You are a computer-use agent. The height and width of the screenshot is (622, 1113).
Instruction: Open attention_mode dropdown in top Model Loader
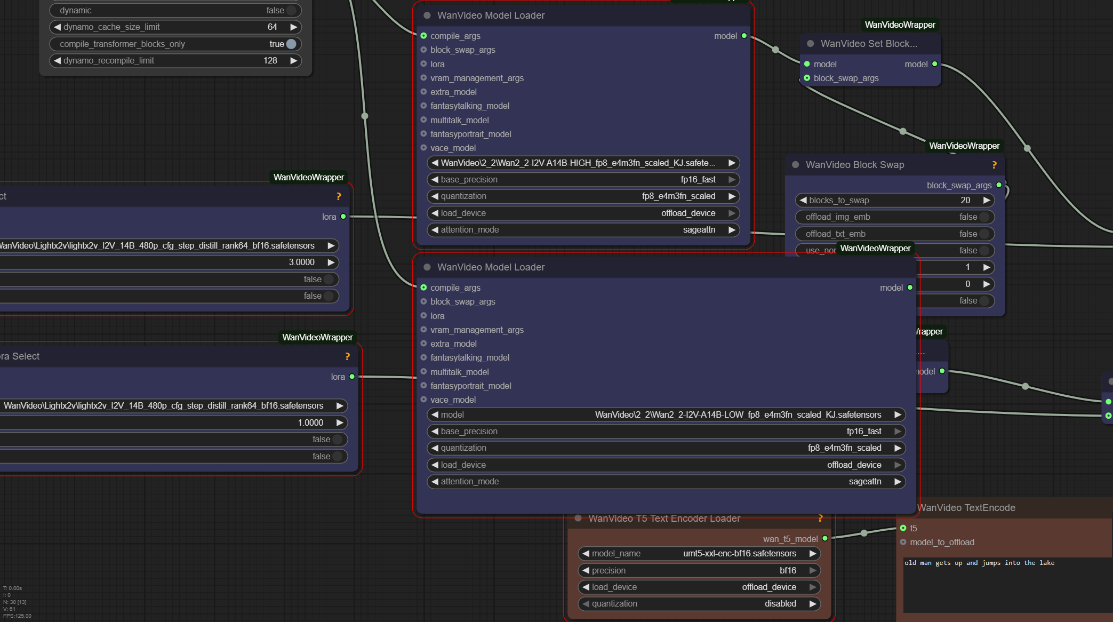click(x=583, y=230)
